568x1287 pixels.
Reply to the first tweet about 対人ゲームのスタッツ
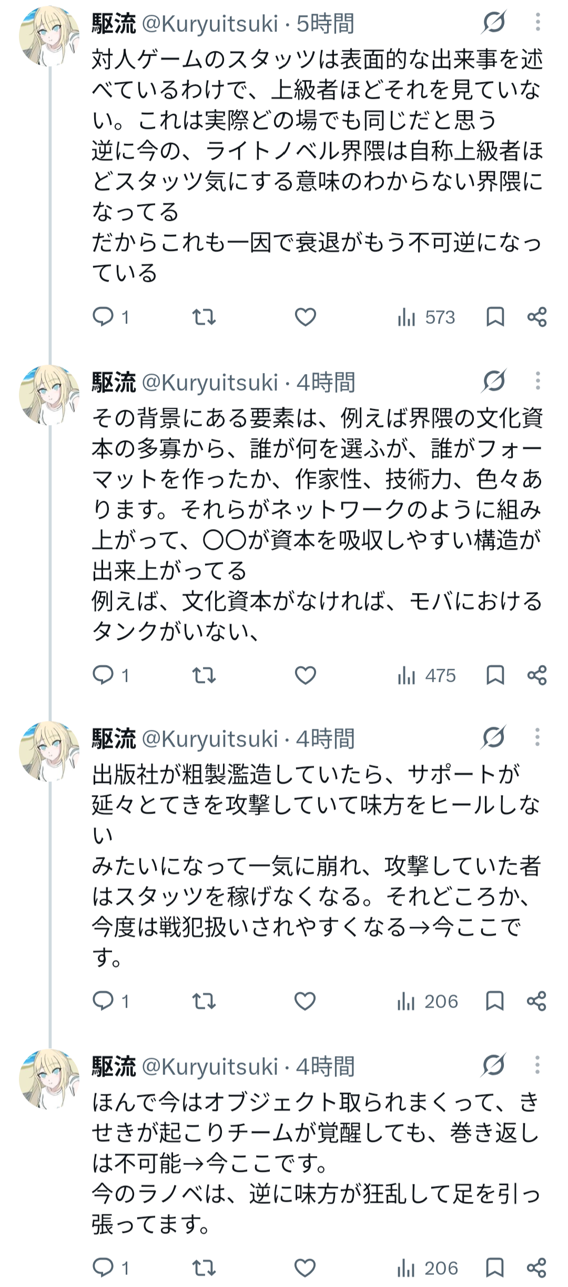(x=110, y=317)
